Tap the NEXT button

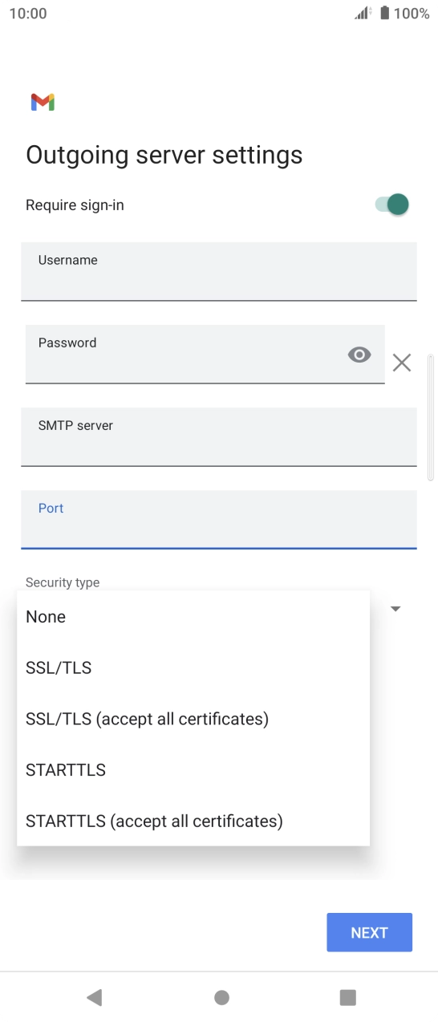click(x=370, y=932)
